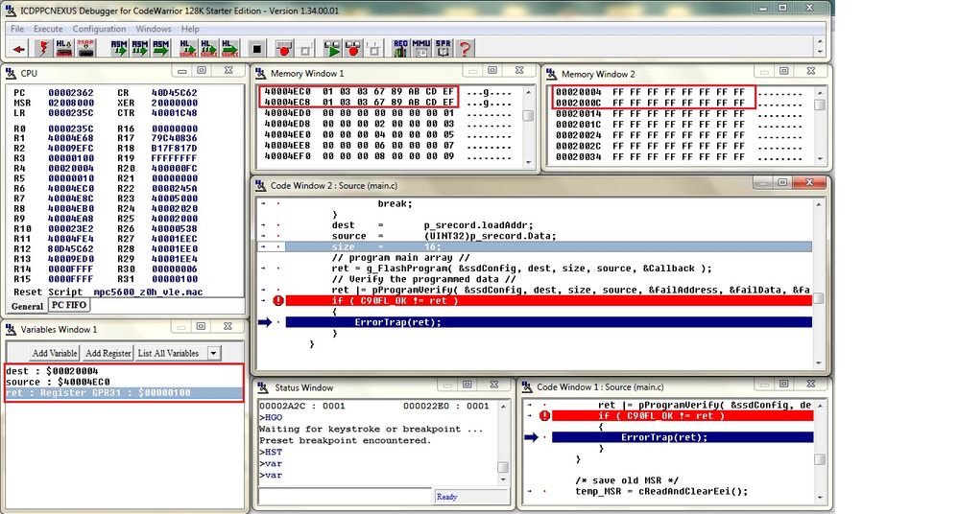Screen dimensions: 959x514
Task: Open the Execute menu
Action: (48, 29)
